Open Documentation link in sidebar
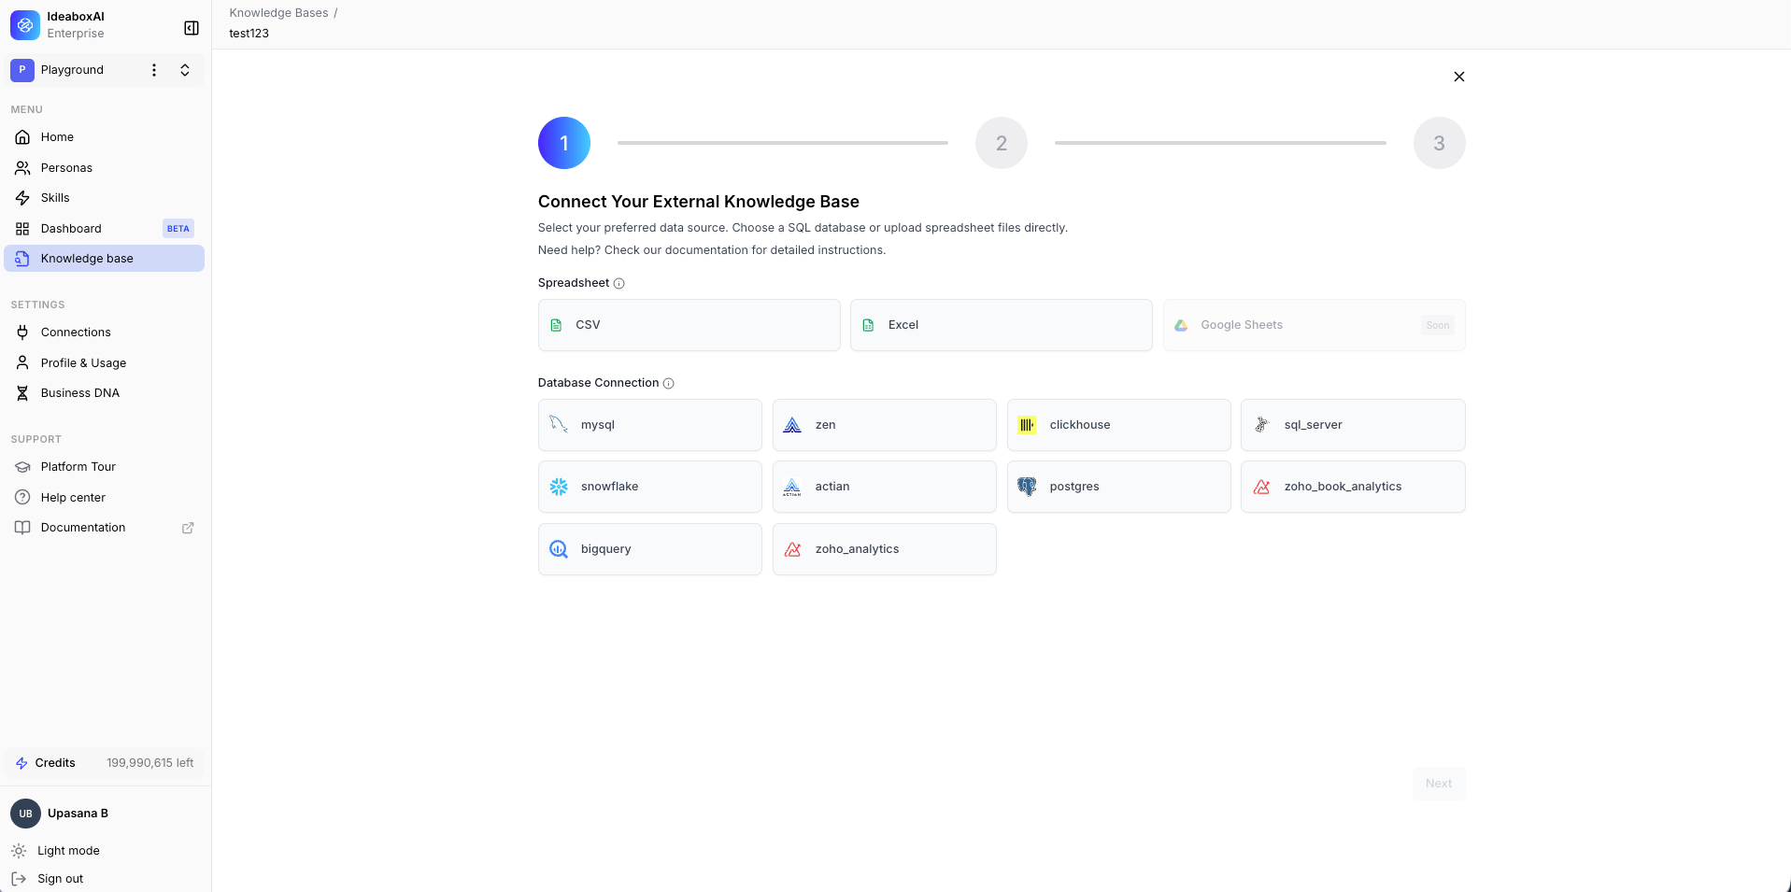The width and height of the screenshot is (1791, 892). tap(104, 528)
